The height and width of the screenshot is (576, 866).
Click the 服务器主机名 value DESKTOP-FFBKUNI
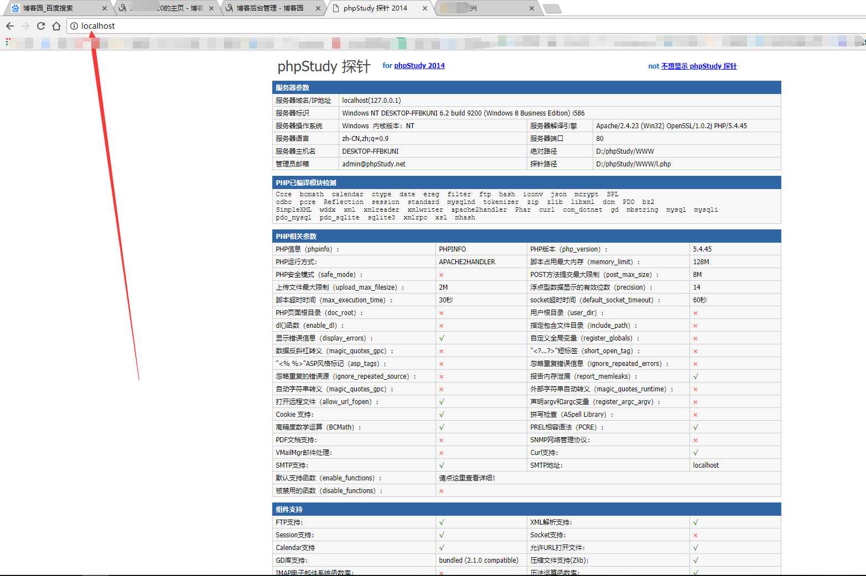click(x=370, y=151)
